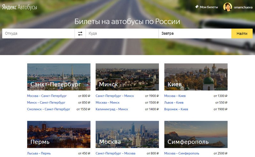Viewport: 255px width, 157px height.
Task: Swap departure and destination fields
Action: point(80,34)
